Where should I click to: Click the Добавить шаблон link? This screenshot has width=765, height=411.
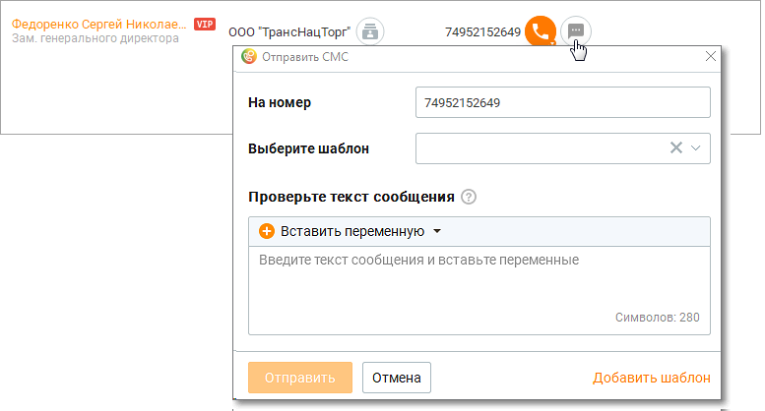(x=652, y=378)
